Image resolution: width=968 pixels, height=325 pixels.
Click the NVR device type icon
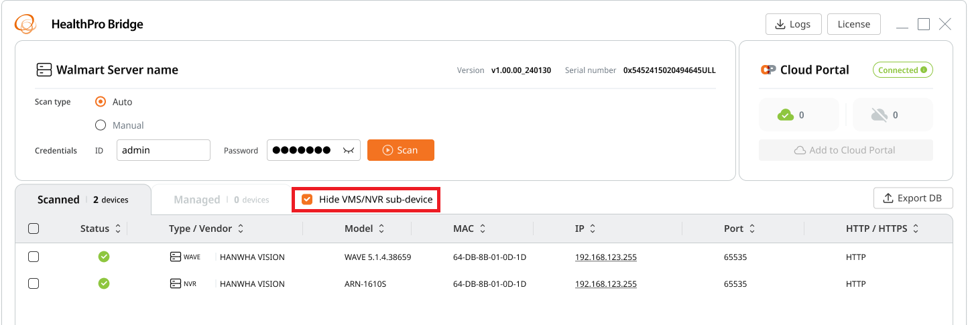[176, 283]
